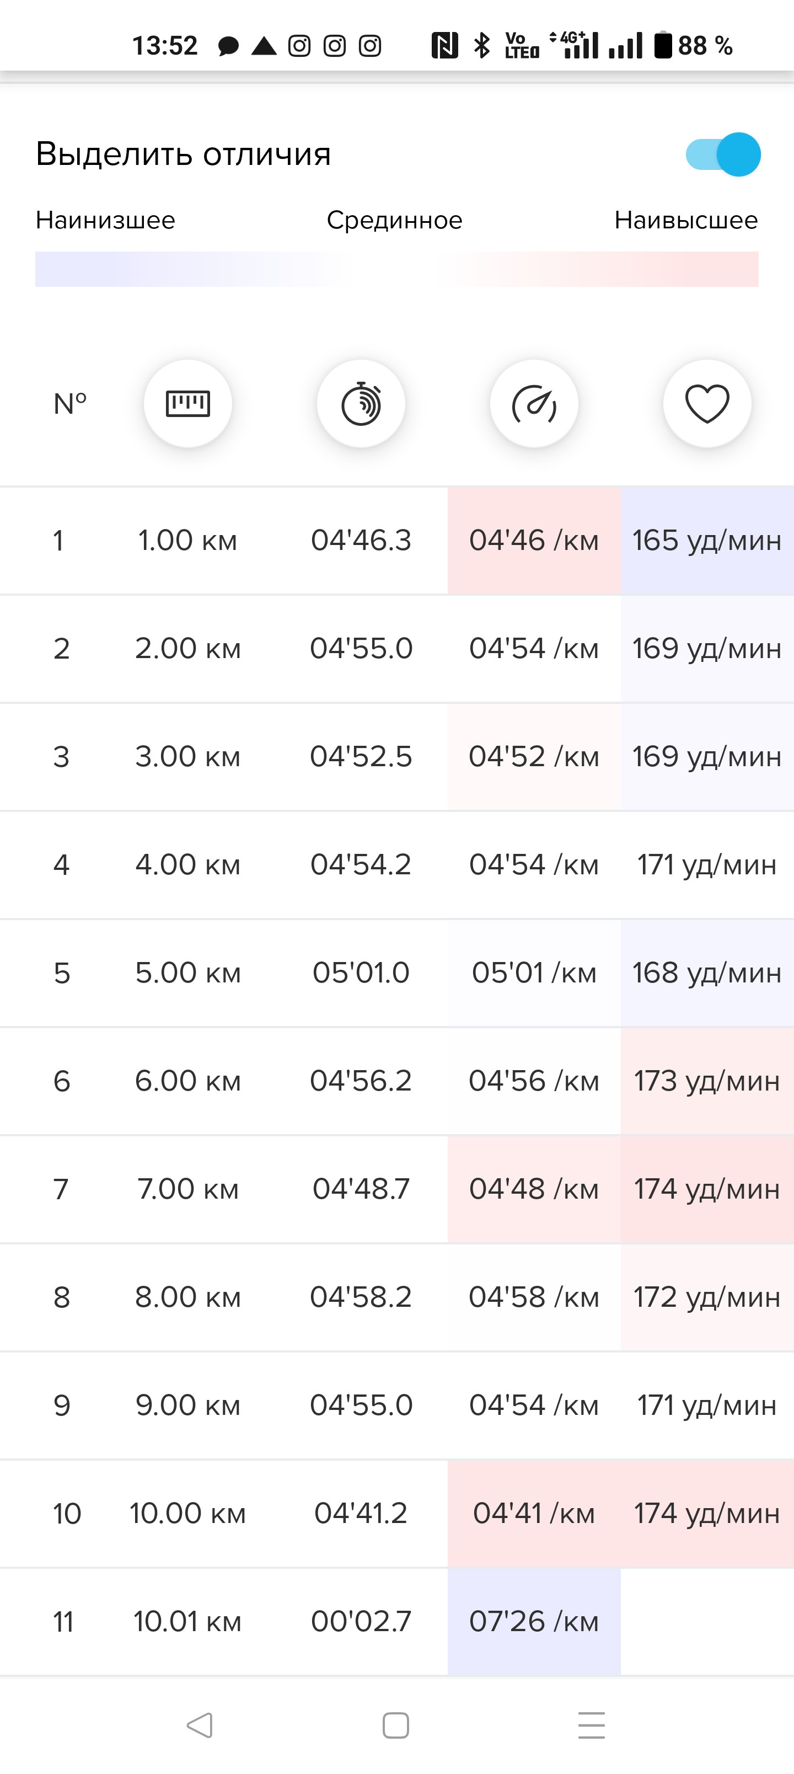This screenshot has height=1774, width=794.
Task: Tap the Android home square button
Action: pyautogui.click(x=396, y=1725)
